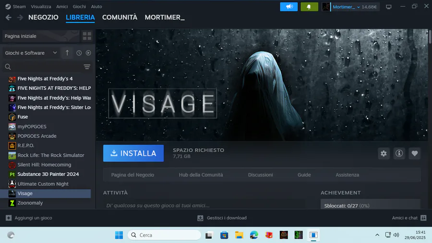
Task: Show hidden system tray icons chevron
Action: 377,235
